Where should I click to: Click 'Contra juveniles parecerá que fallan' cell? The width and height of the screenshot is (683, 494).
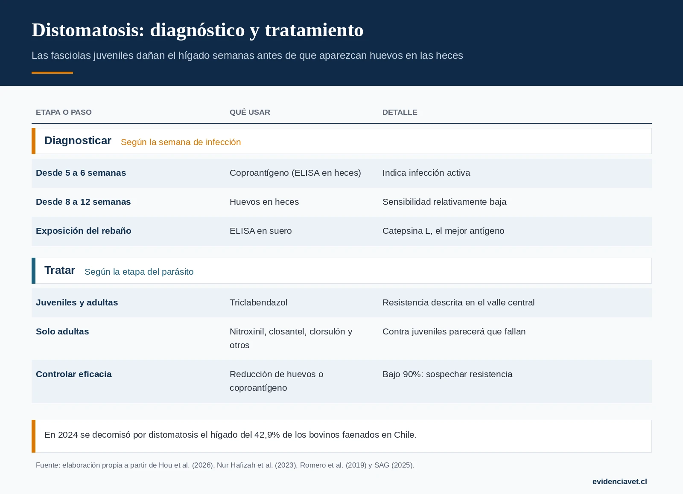click(454, 331)
